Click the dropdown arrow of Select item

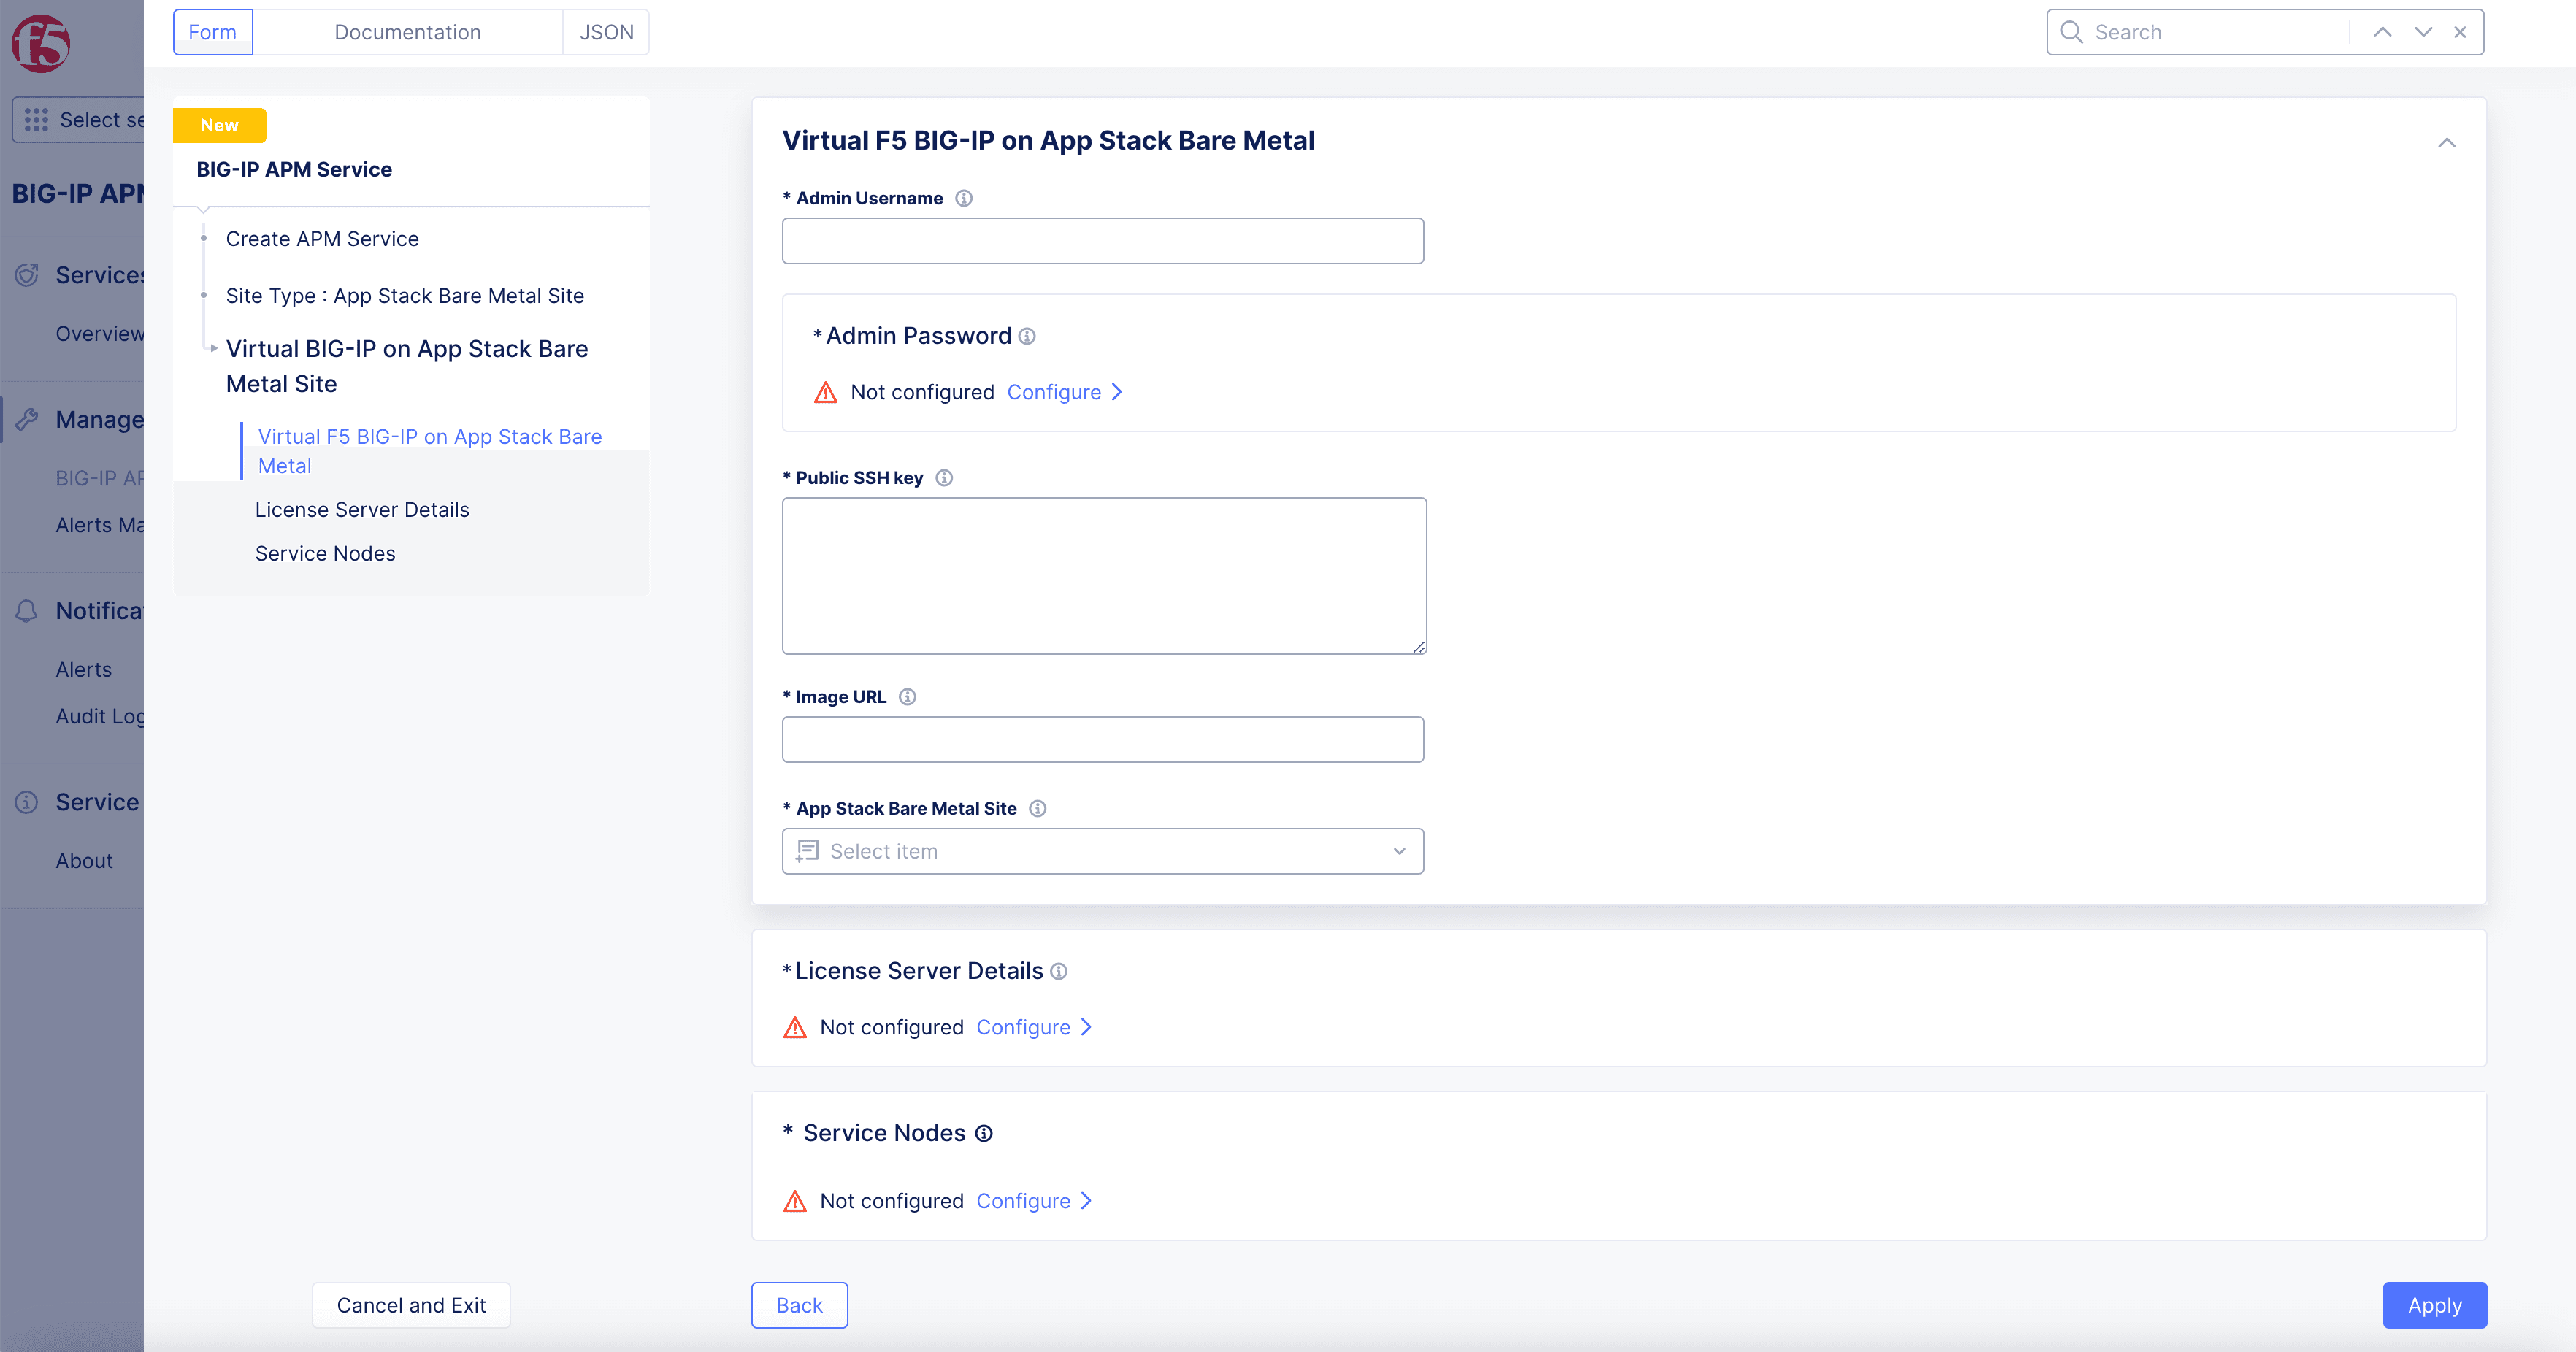1399,851
